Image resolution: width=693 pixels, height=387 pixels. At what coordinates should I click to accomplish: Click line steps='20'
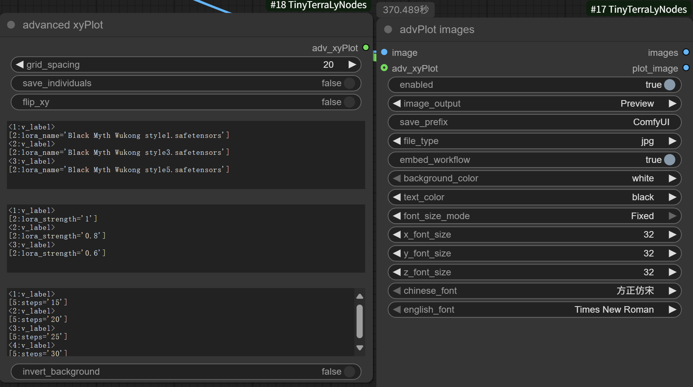[x=38, y=320]
